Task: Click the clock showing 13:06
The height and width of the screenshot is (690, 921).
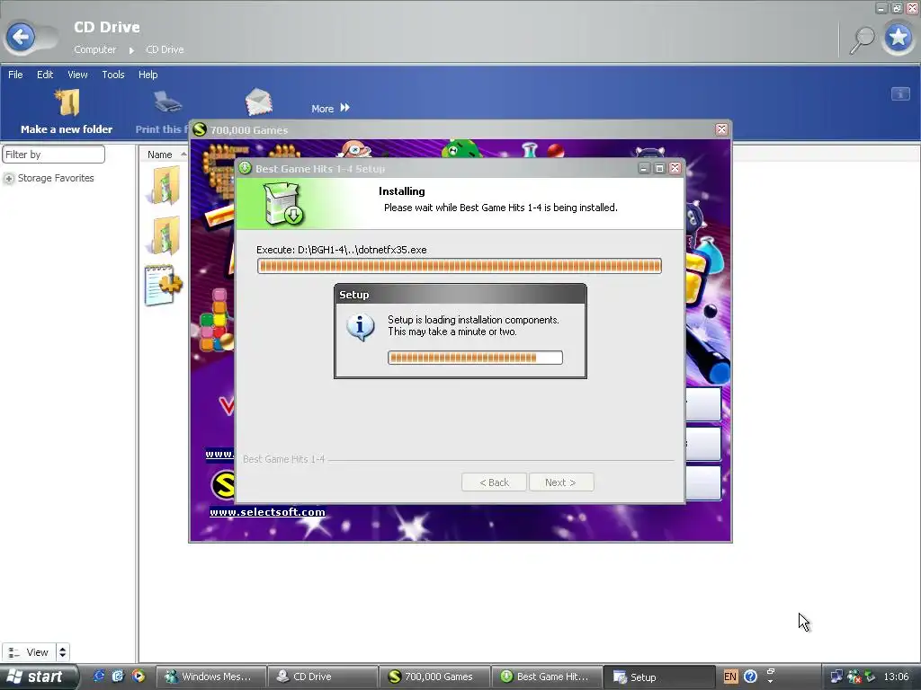Action: pyautogui.click(x=897, y=677)
